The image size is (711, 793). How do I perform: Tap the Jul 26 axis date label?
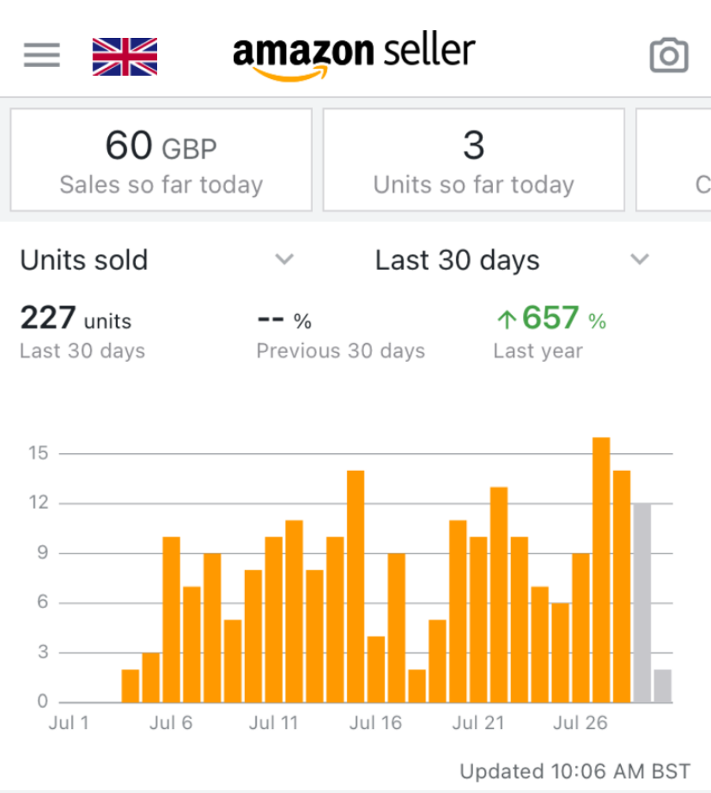click(580, 723)
